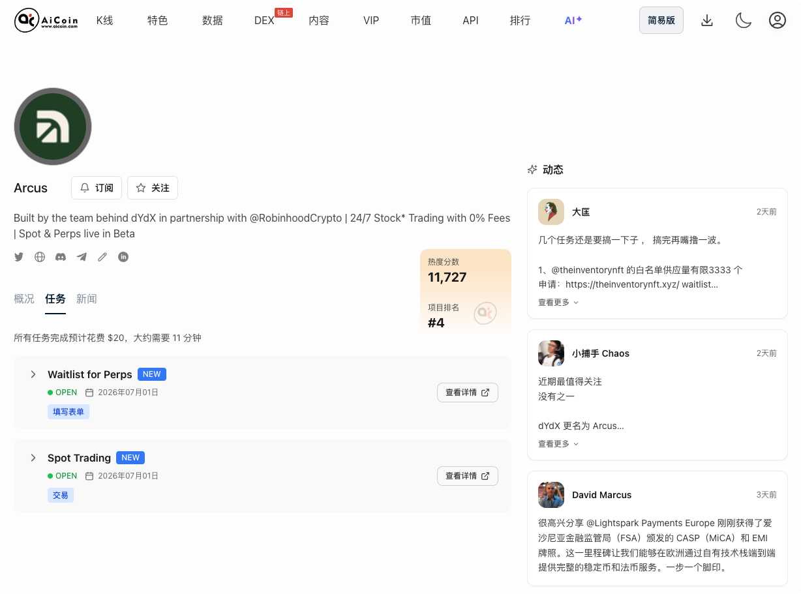The height and width of the screenshot is (594, 801).
Task: Expand the Spot Trading task
Action: [x=33, y=458]
